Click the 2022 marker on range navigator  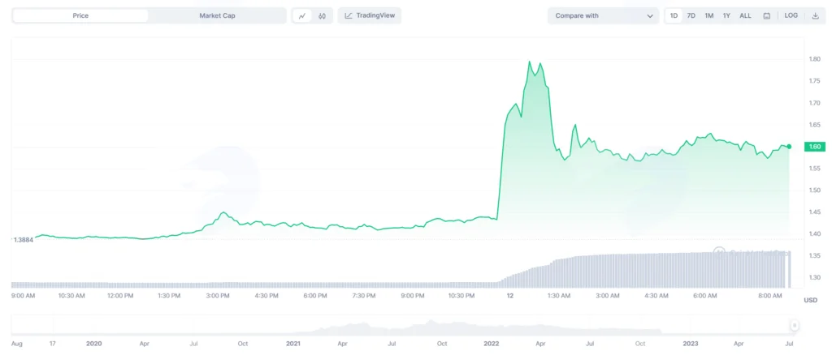(492, 344)
